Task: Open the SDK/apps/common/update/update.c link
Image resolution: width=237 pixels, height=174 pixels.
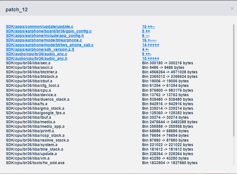Action: tap(40, 27)
